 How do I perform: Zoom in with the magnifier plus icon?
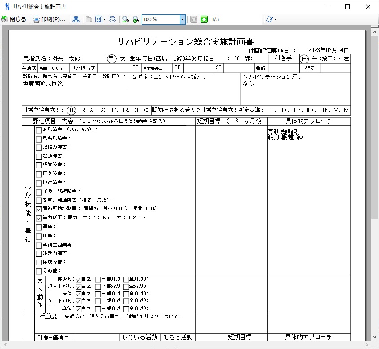coord(135,19)
